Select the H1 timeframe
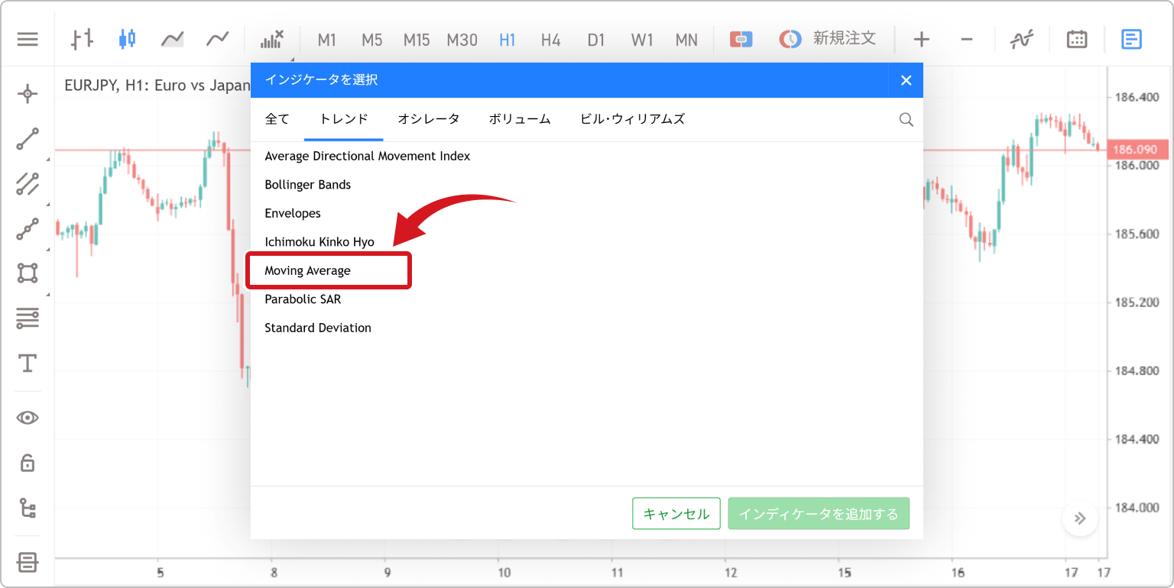The image size is (1174, 588). [x=508, y=40]
